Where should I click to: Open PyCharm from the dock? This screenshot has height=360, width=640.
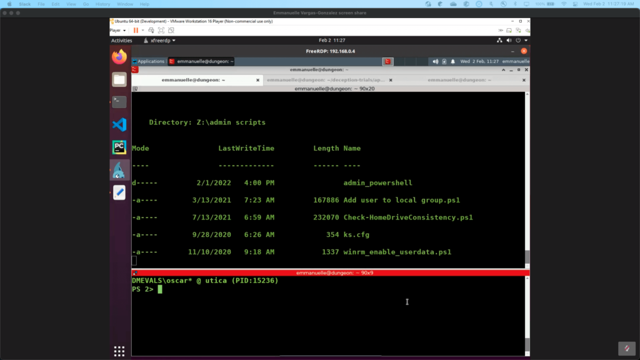[x=119, y=147]
